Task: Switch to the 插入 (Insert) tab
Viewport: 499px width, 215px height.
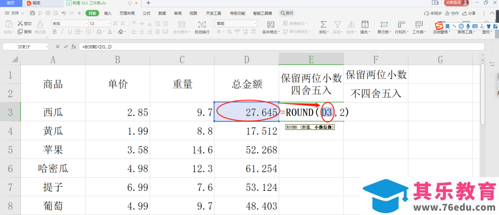Action: click(108, 13)
